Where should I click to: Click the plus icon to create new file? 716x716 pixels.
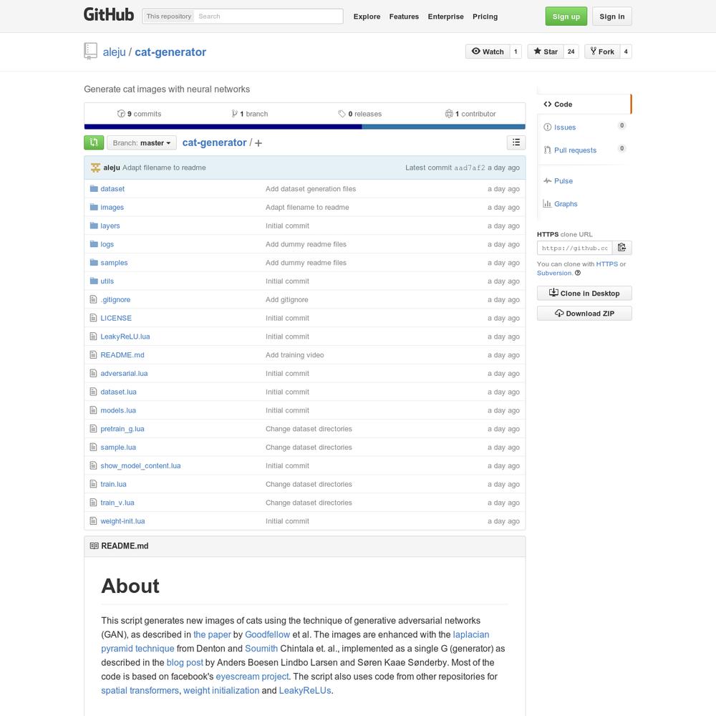pos(258,143)
